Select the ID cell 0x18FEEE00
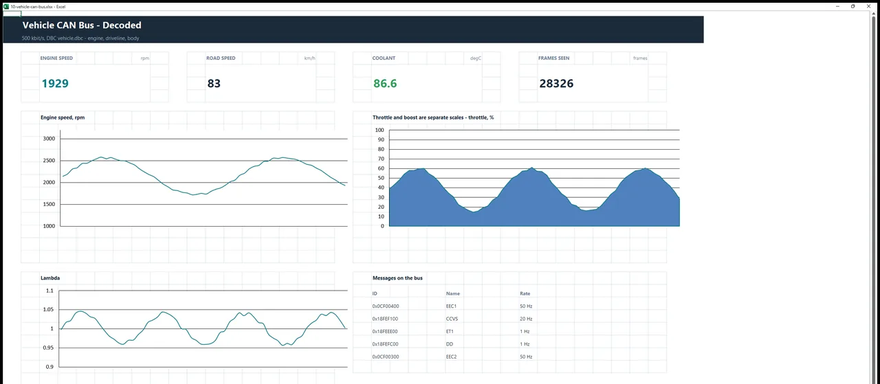880x384 pixels. 385,331
